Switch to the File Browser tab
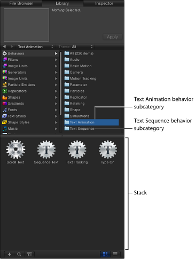196x259 pixels. 21,3
